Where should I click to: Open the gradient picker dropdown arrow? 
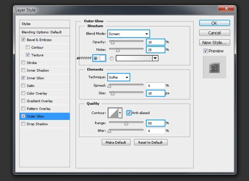[155, 58]
